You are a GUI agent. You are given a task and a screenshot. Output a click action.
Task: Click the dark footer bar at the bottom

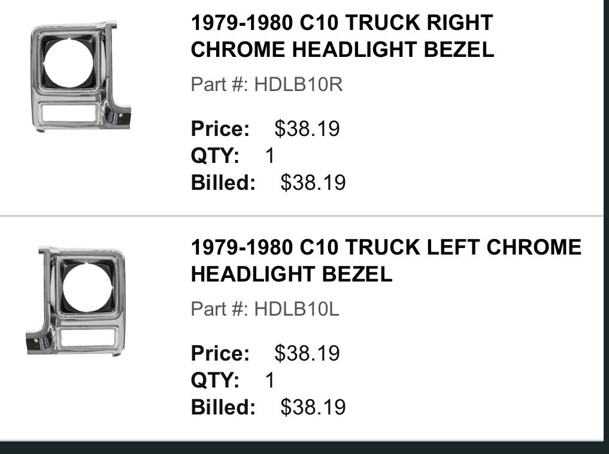click(x=304, y=447)
